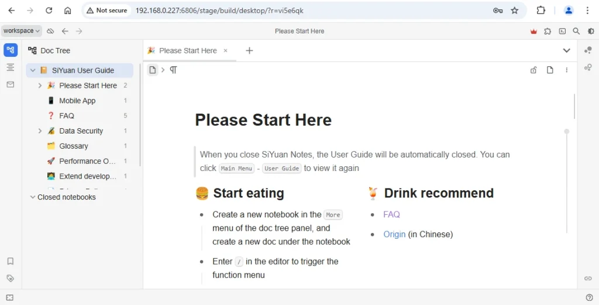Toggle the appearance light/dark mode icon

point(590,31)
